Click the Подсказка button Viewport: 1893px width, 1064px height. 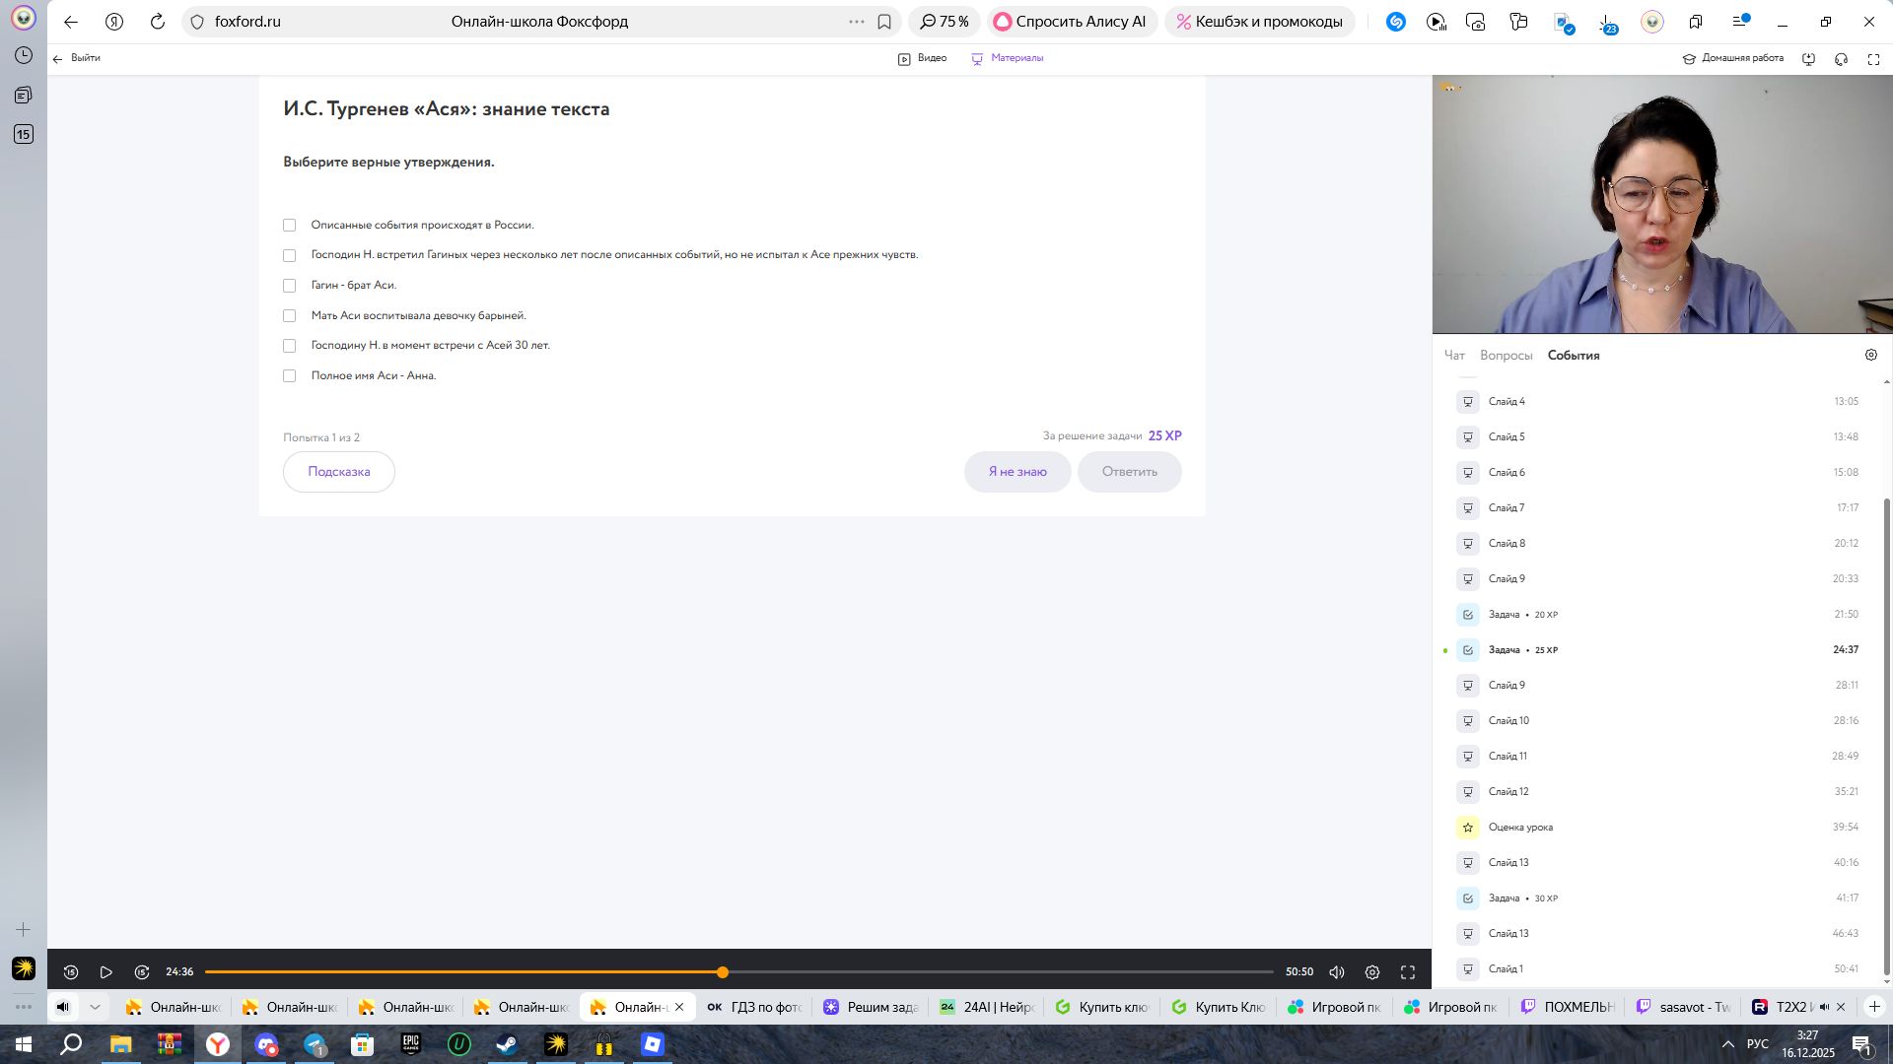click(x=338, y=472)
